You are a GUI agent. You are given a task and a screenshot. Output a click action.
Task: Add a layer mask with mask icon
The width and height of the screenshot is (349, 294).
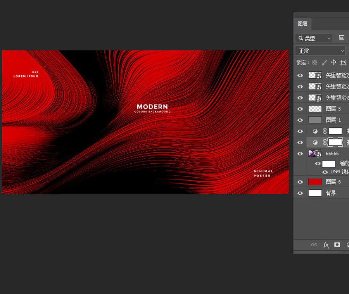point(337,245)
